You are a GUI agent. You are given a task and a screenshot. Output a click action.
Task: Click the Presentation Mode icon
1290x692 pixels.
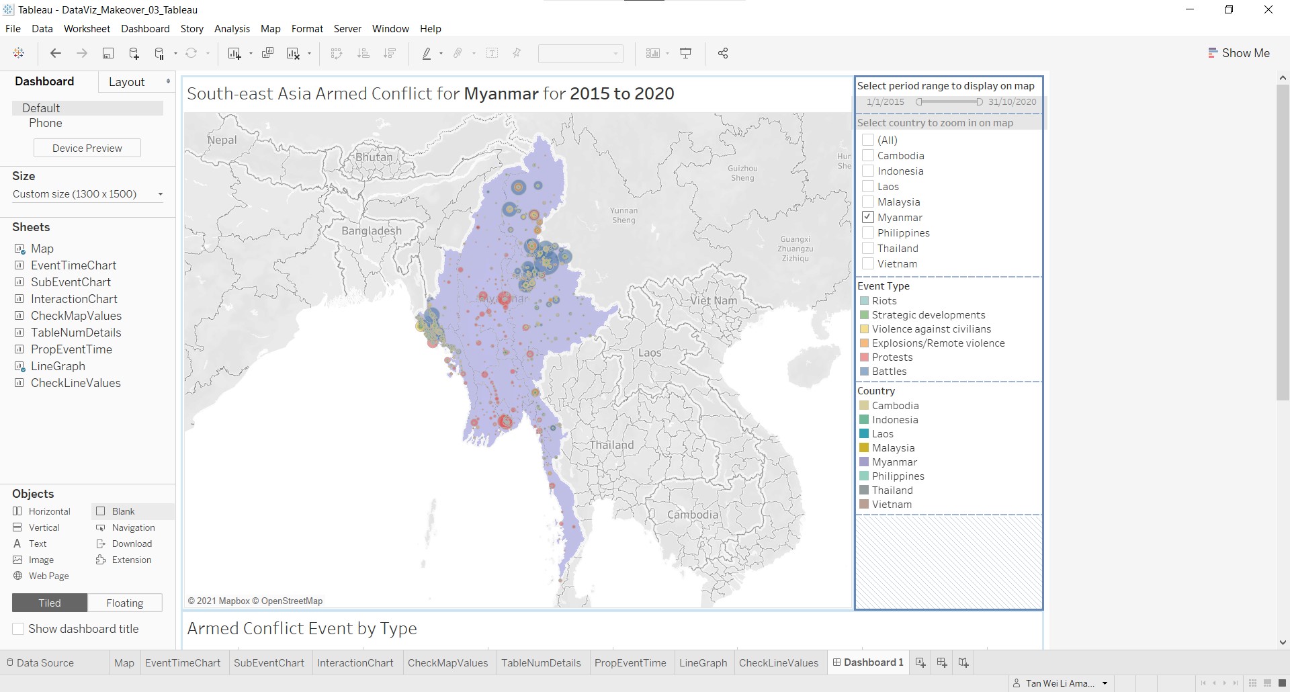tap(686, 54)
